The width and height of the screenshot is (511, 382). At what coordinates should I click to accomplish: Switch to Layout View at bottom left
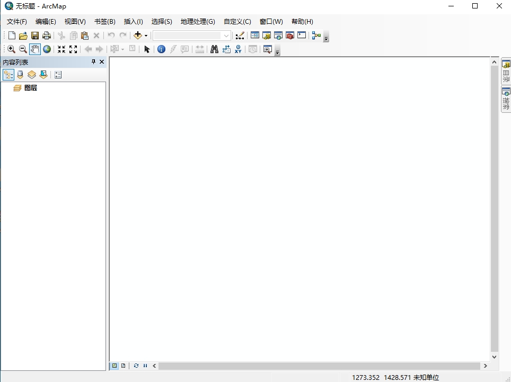point(123,366)
